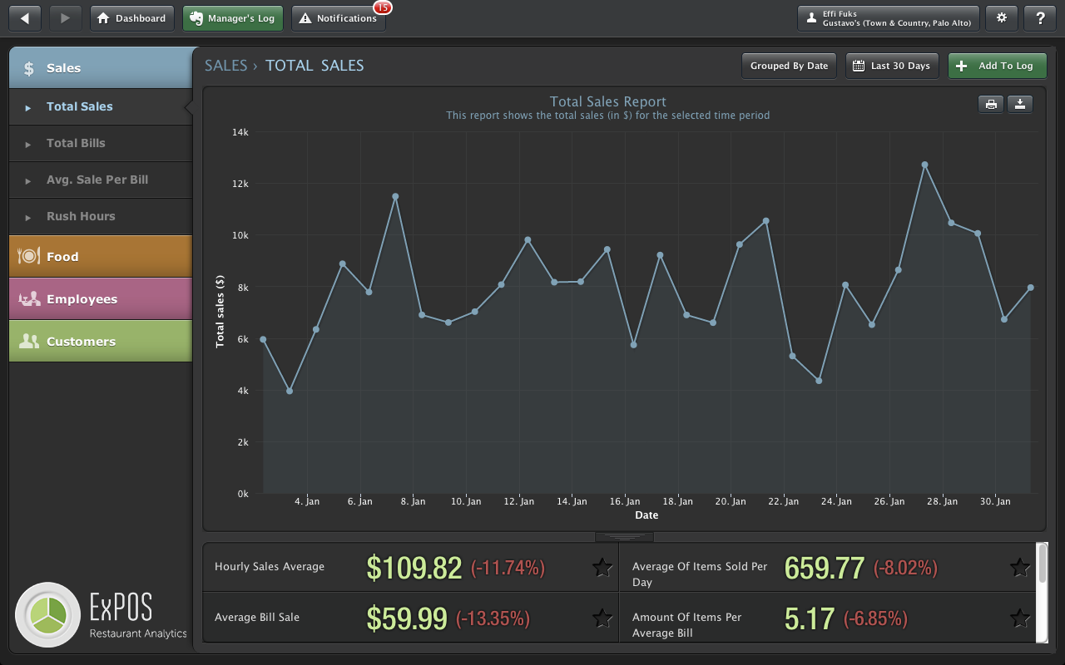Download the Total Sales Report
The image size is (1065, 665).
(1020, 105)
